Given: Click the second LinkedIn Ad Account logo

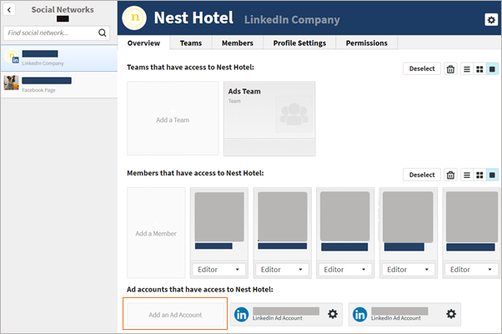Looking at the screenshot, I should [360, 315].
